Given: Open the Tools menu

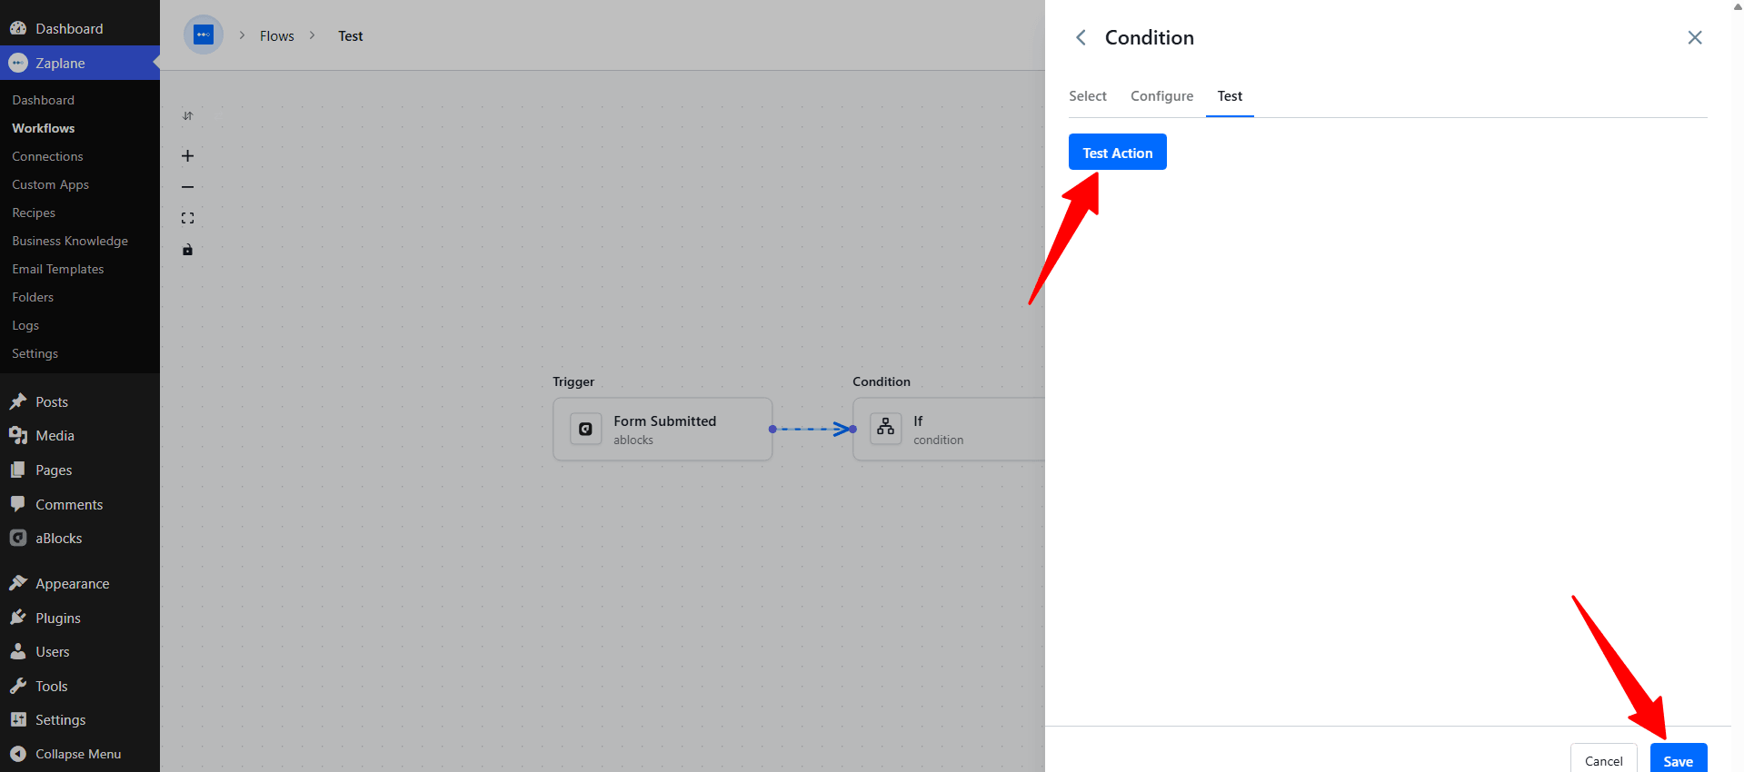Looking at the screenshot, I should (x=80, y=686).
